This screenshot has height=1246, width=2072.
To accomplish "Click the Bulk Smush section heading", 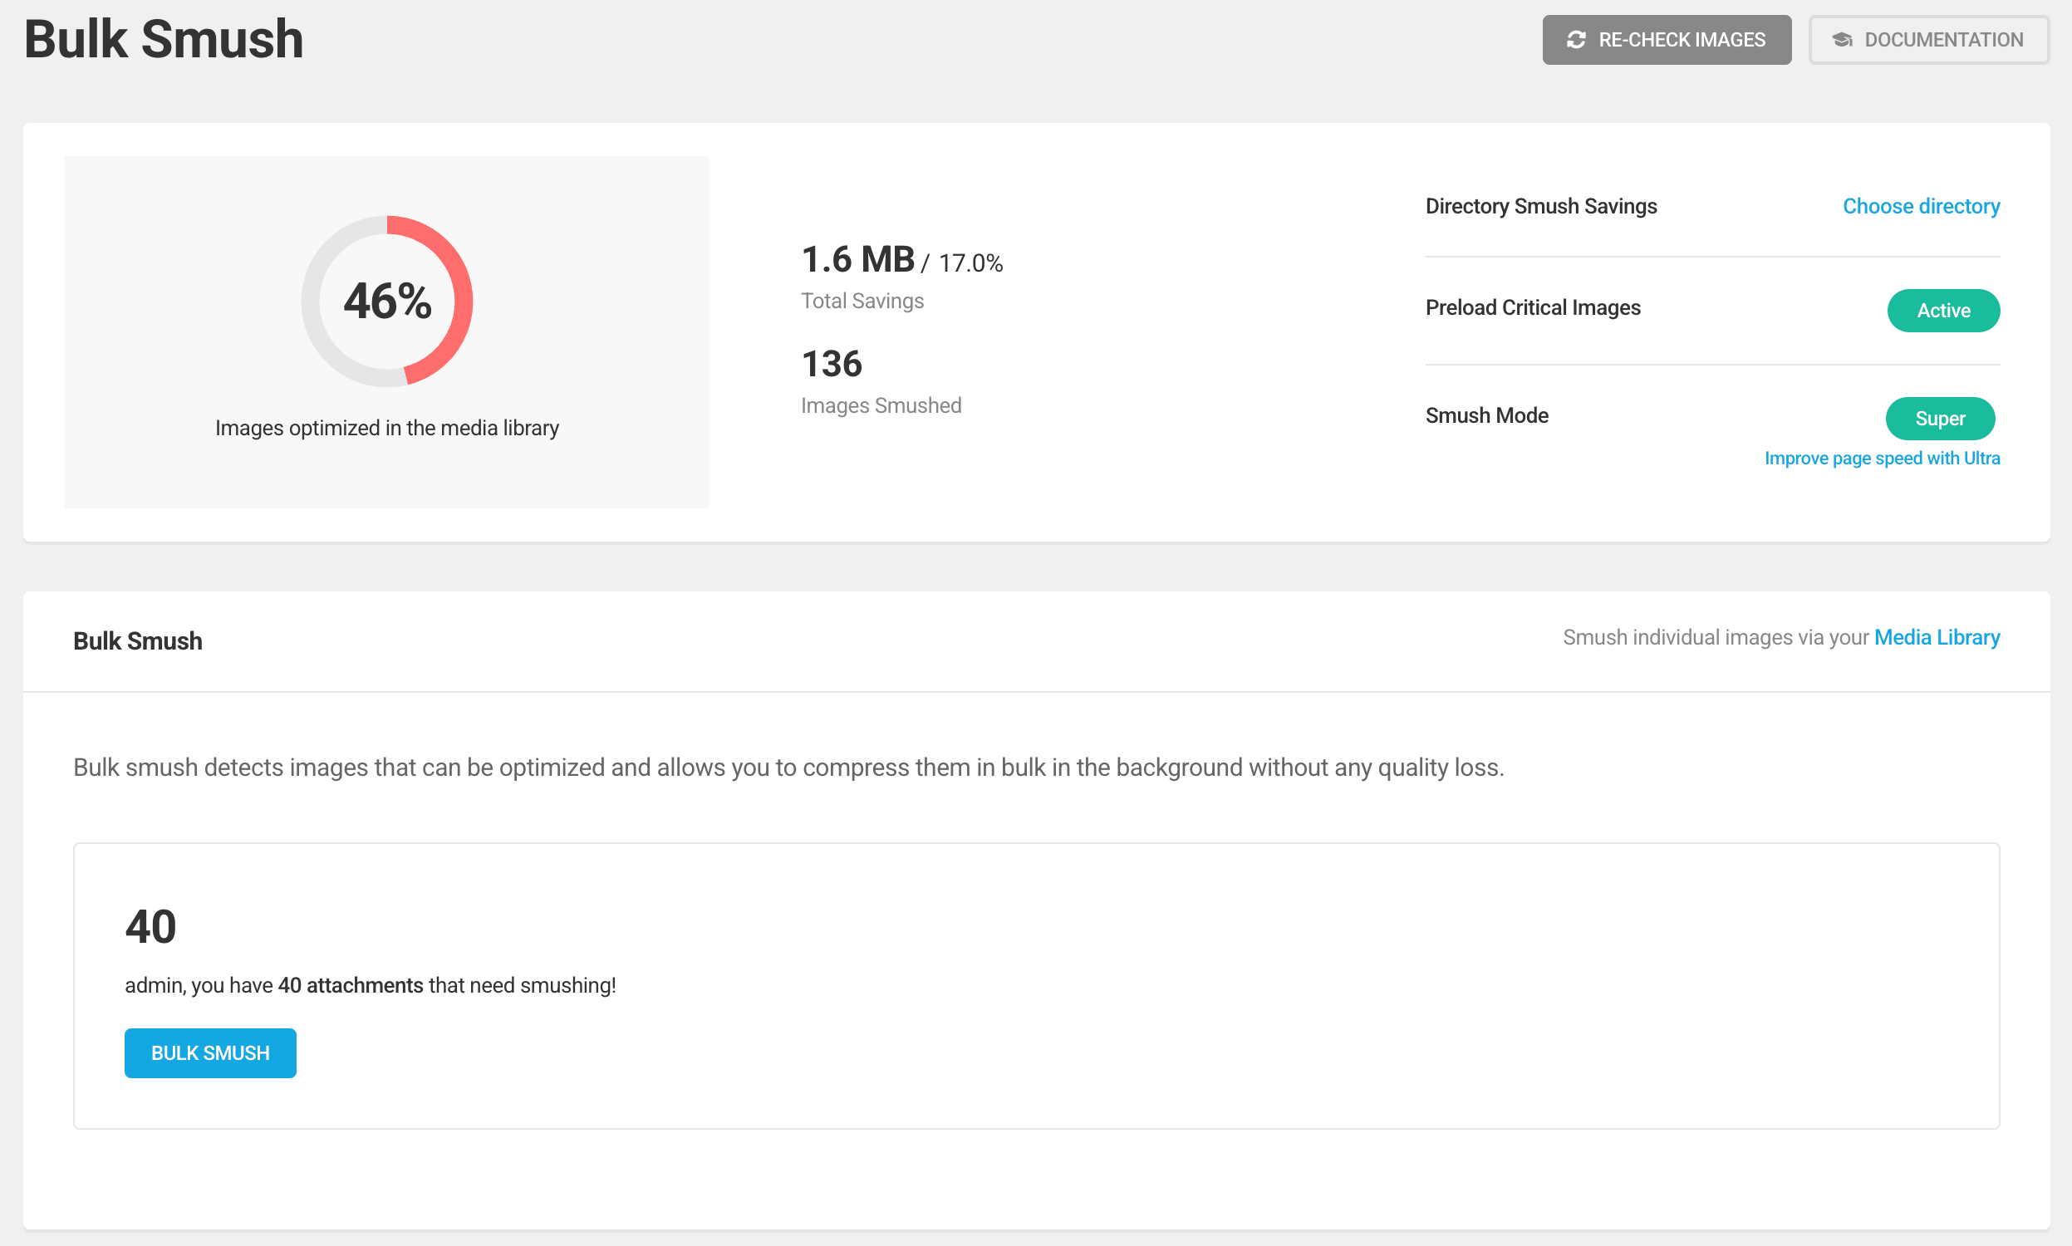I will coord(138,640).
